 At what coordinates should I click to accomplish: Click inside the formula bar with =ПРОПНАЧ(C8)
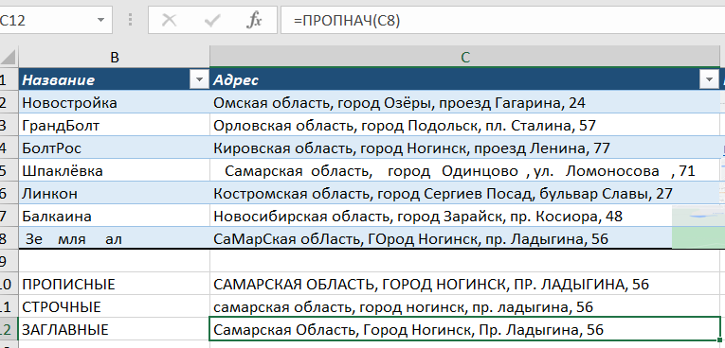[x=502, y=20]
